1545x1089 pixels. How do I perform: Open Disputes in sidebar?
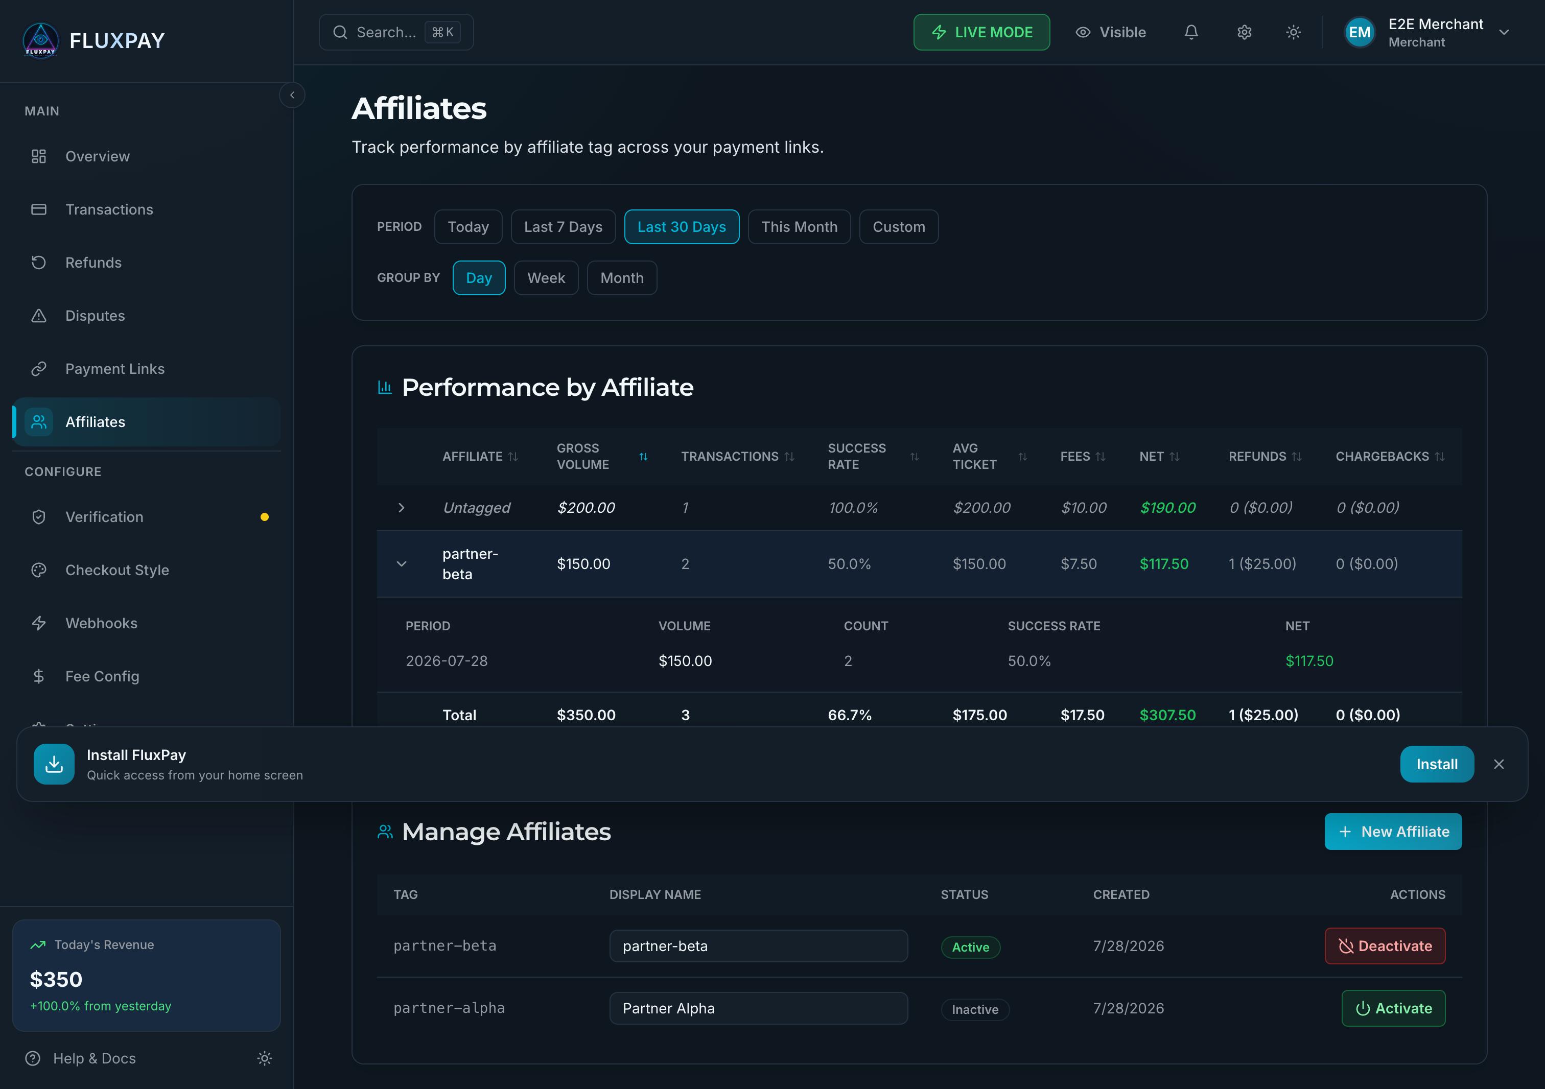[146, 316]
